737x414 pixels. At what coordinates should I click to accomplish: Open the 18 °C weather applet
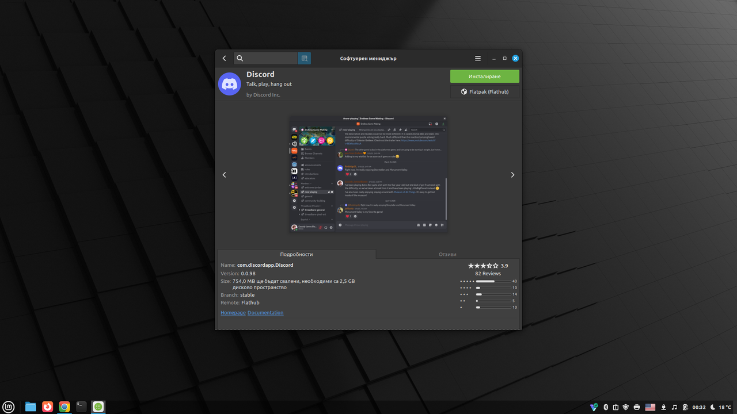pyautogui.click(x=721, y=407)
